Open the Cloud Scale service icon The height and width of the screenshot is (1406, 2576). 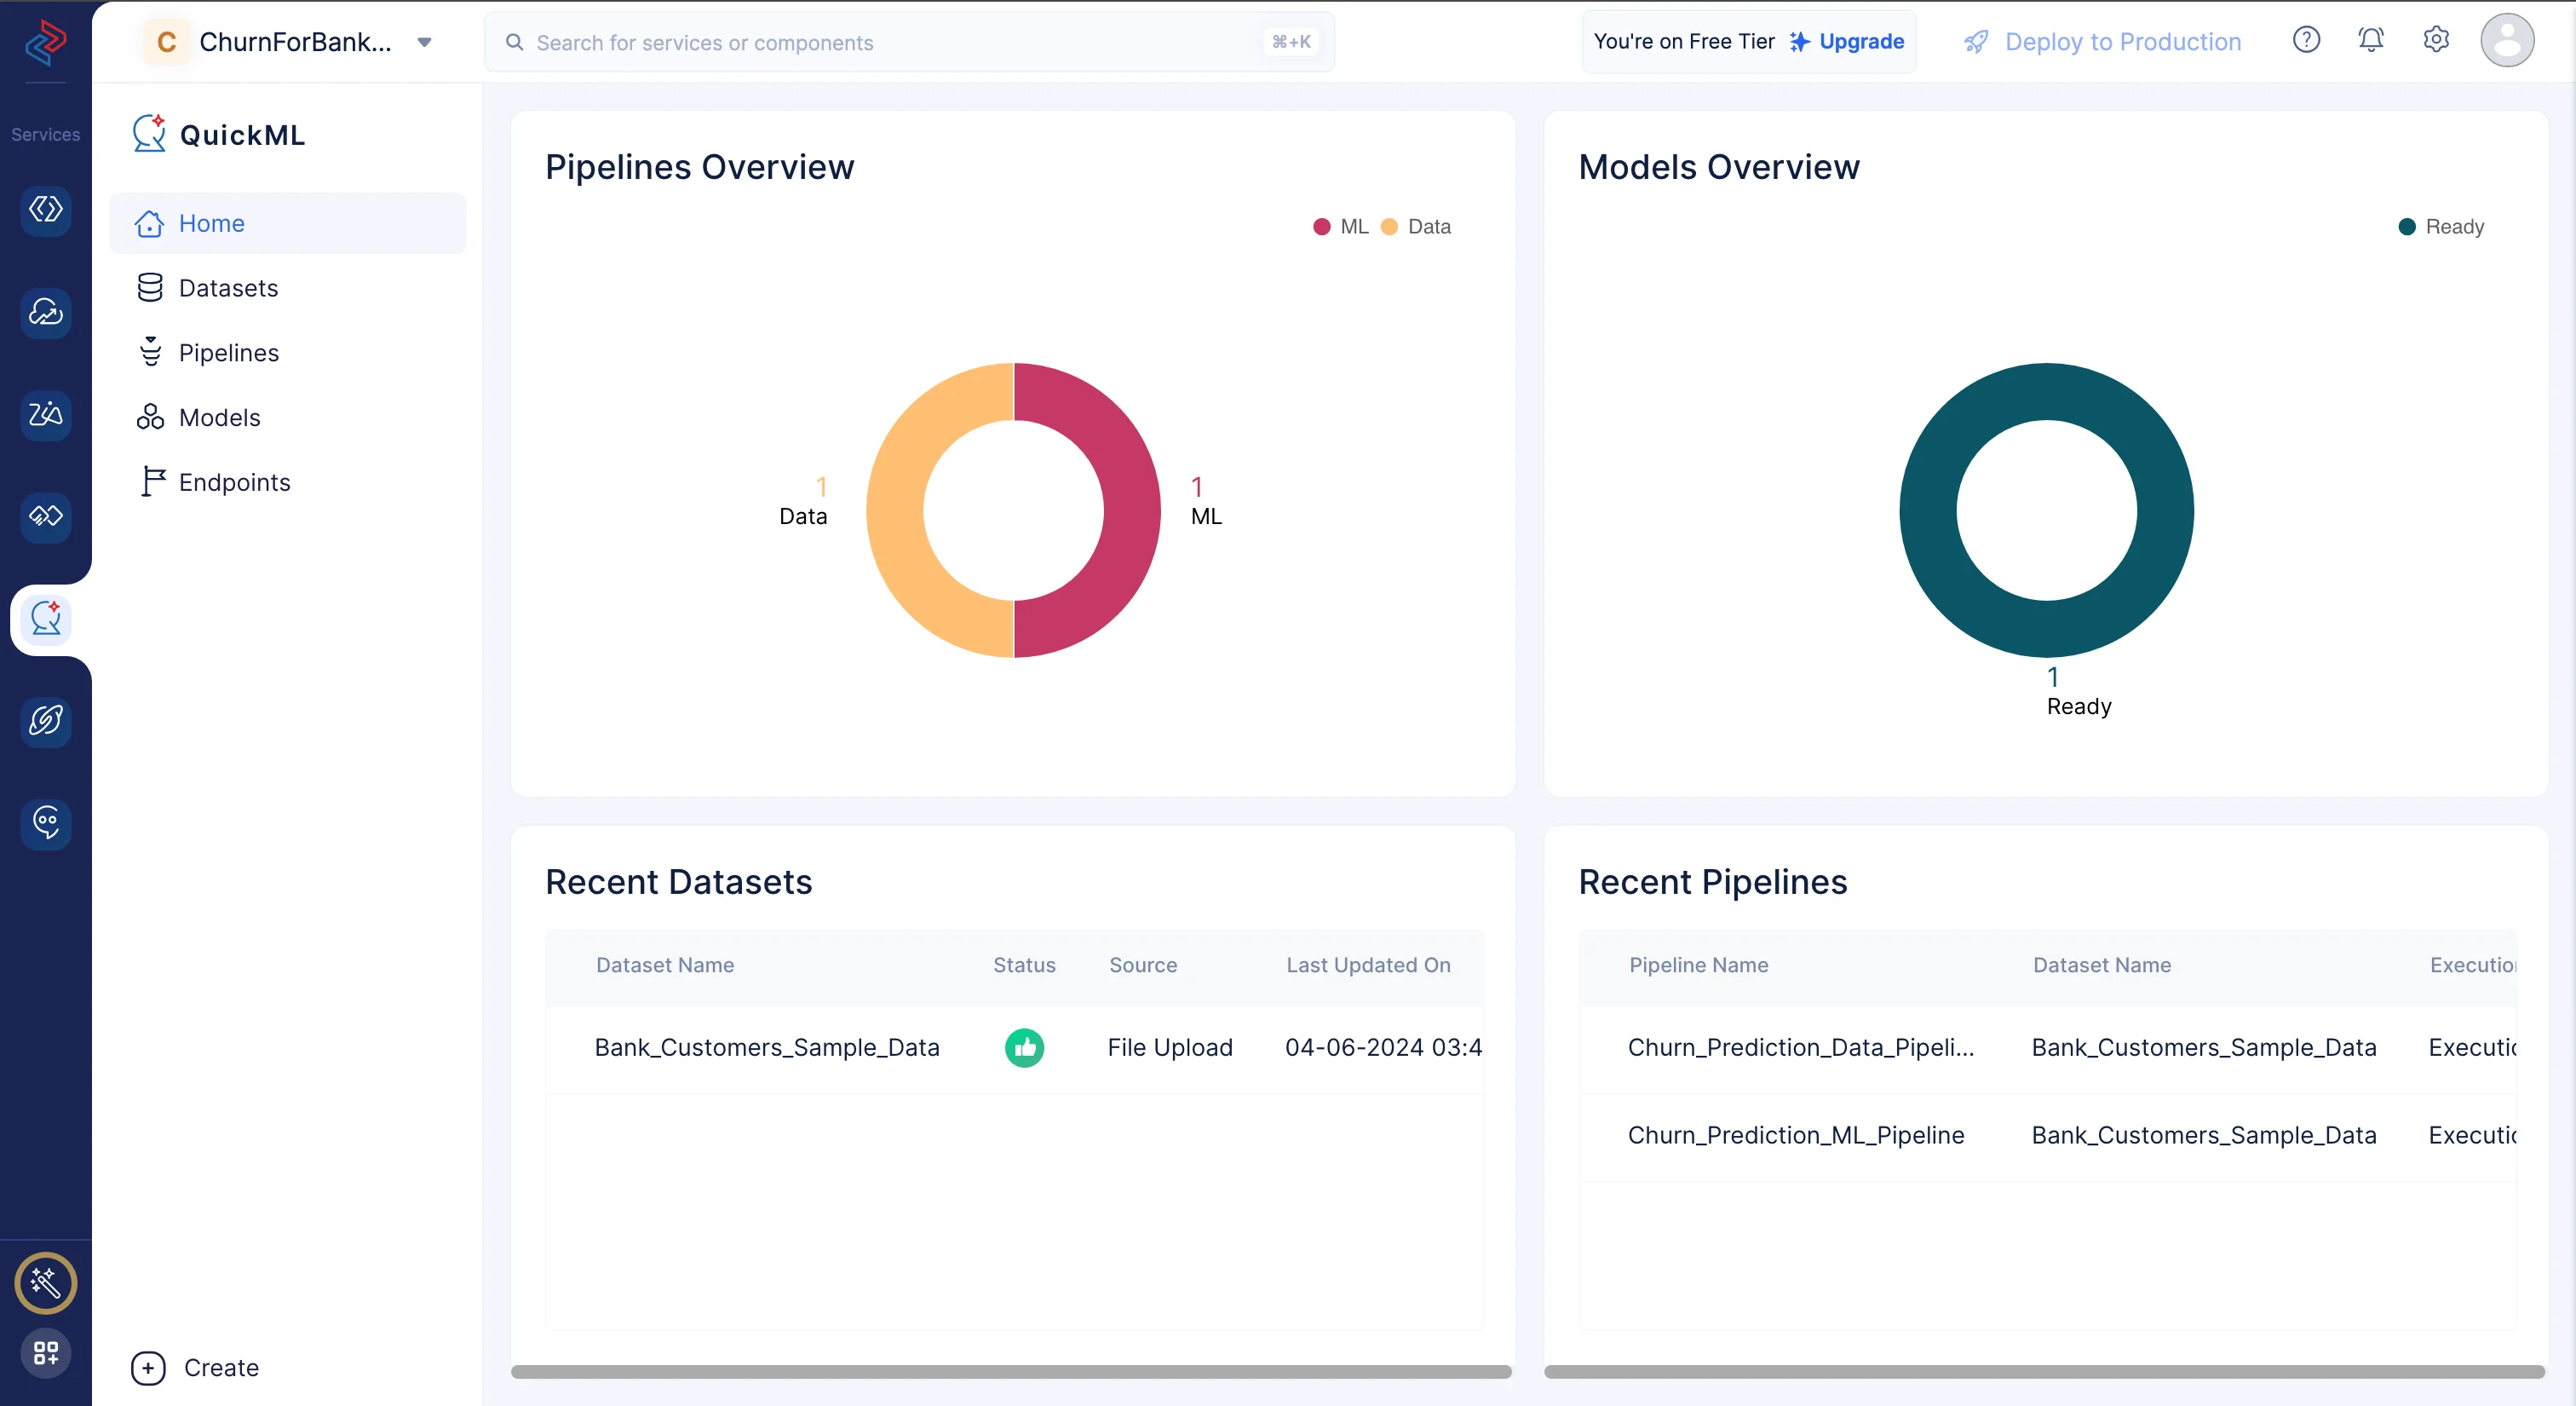pos(46,313)
